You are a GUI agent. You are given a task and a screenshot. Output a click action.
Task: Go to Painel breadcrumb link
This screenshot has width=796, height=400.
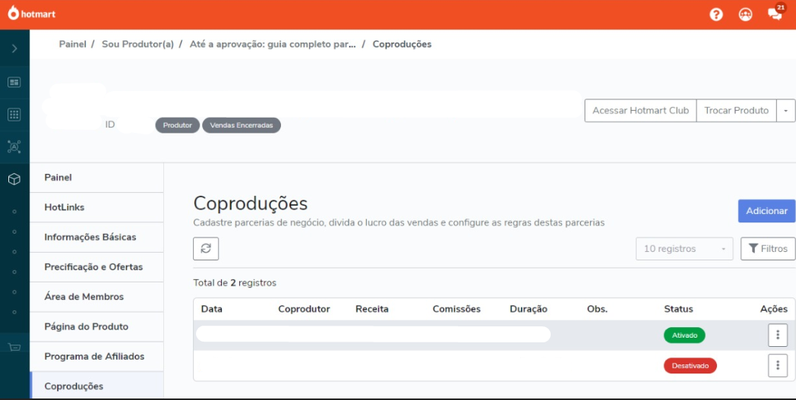pos(73,44)
